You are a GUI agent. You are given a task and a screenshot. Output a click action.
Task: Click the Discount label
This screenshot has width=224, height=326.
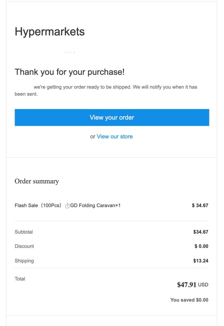click(x=24, y=246)
